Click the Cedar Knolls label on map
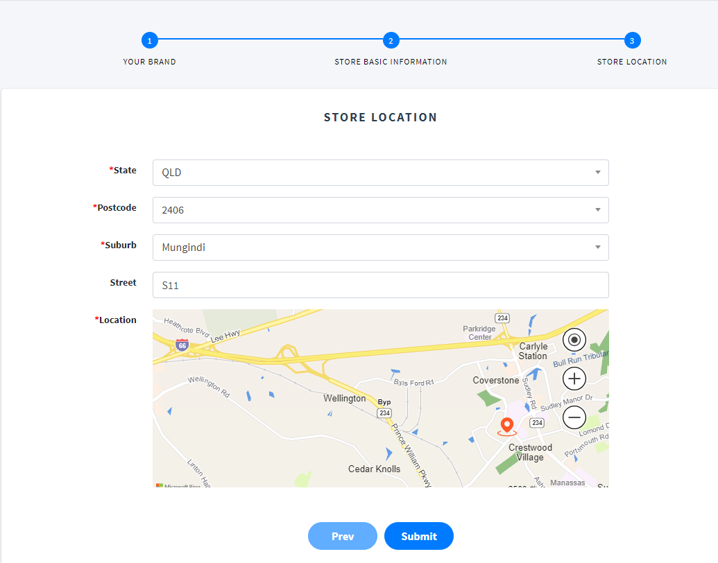The width and height of the screenshot is (718, 563). click(x=374, y=469)
